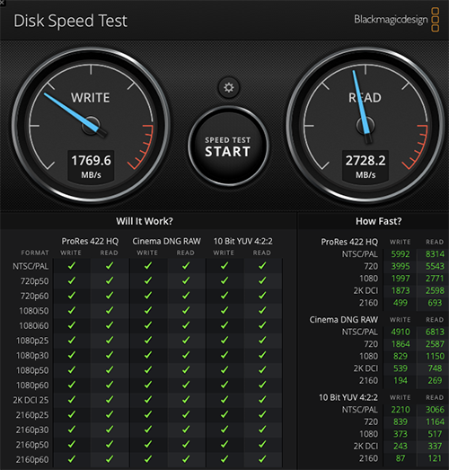Screen dimensions: 449x470
Task: Click 1080p25 ProRes 422 HQ write checkmark
Action: (x=72, y=341)
